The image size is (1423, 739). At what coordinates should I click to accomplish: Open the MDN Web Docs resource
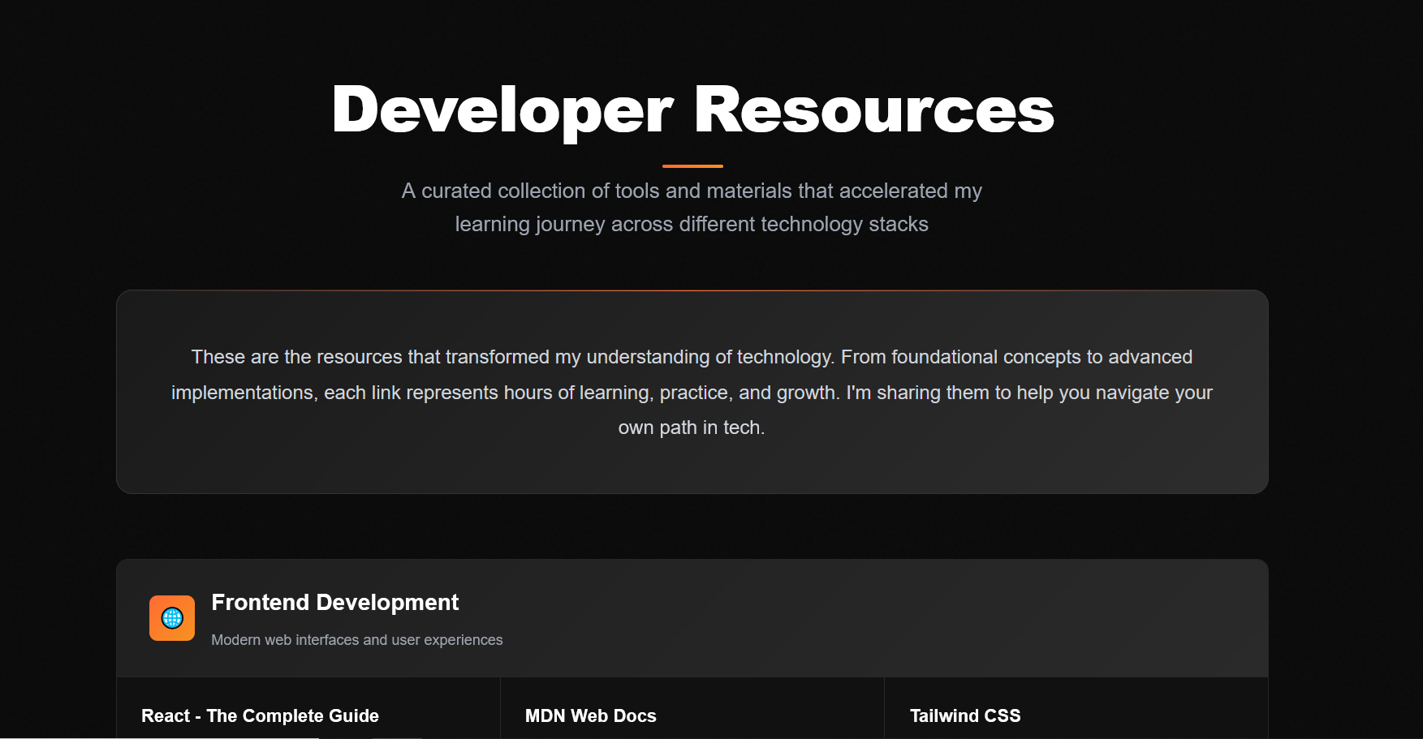click(590, 715)
